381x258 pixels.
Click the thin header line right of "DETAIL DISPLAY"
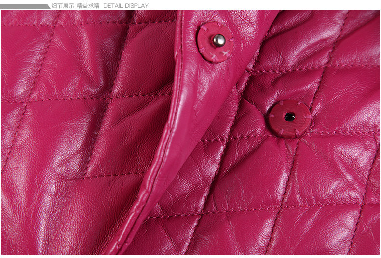point(265,8)
